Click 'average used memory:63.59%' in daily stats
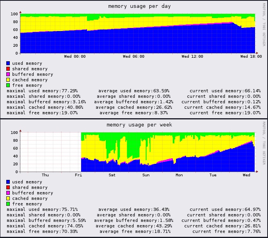This screenshot has height=238, width=268. pos(134,91)
